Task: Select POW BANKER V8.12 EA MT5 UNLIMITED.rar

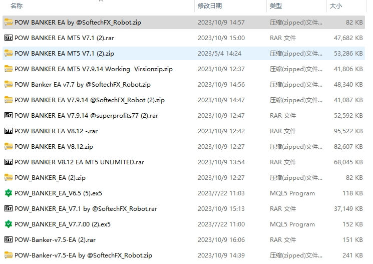Action: 80,162
